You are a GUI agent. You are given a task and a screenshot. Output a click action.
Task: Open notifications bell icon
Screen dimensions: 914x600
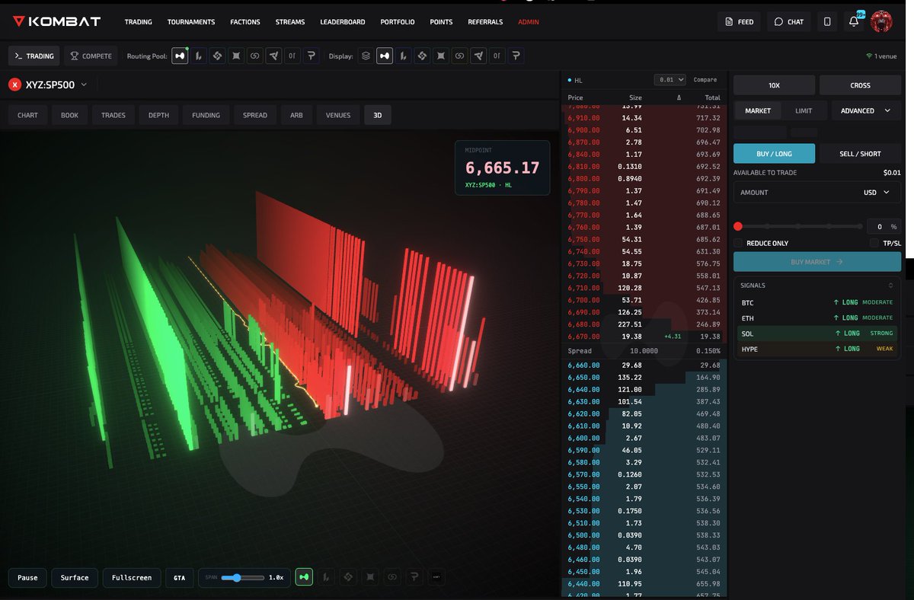click(x=854, y=21)
